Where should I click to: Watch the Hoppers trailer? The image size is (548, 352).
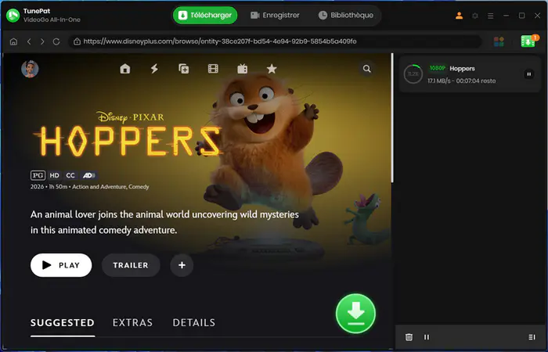[x=131, y=265]
